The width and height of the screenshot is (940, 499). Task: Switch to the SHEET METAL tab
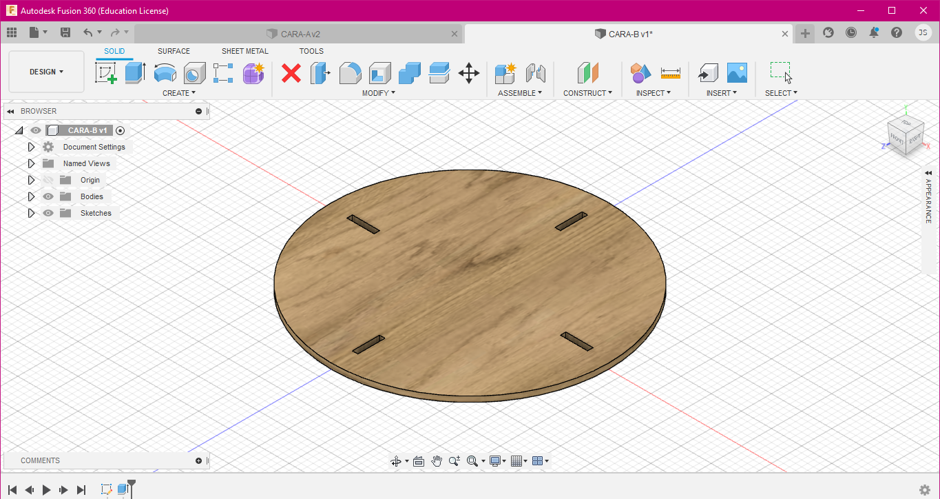click(x=244, y=51)
